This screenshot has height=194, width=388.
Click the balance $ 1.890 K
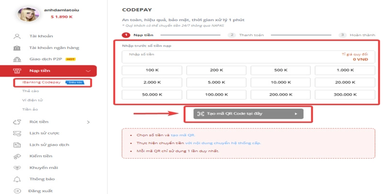[x=62, y=17]
